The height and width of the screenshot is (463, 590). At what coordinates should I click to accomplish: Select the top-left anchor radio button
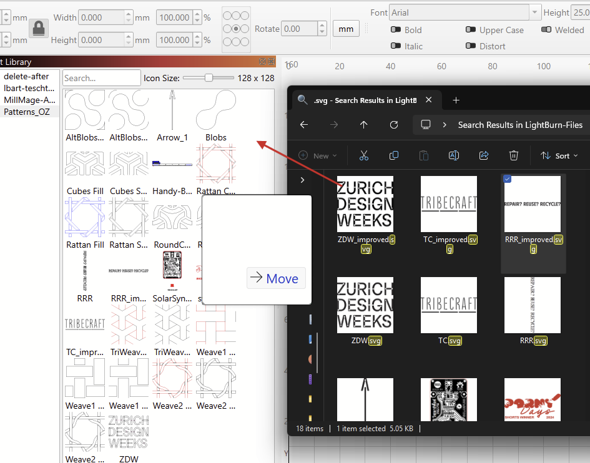click(x=227, y=16)
